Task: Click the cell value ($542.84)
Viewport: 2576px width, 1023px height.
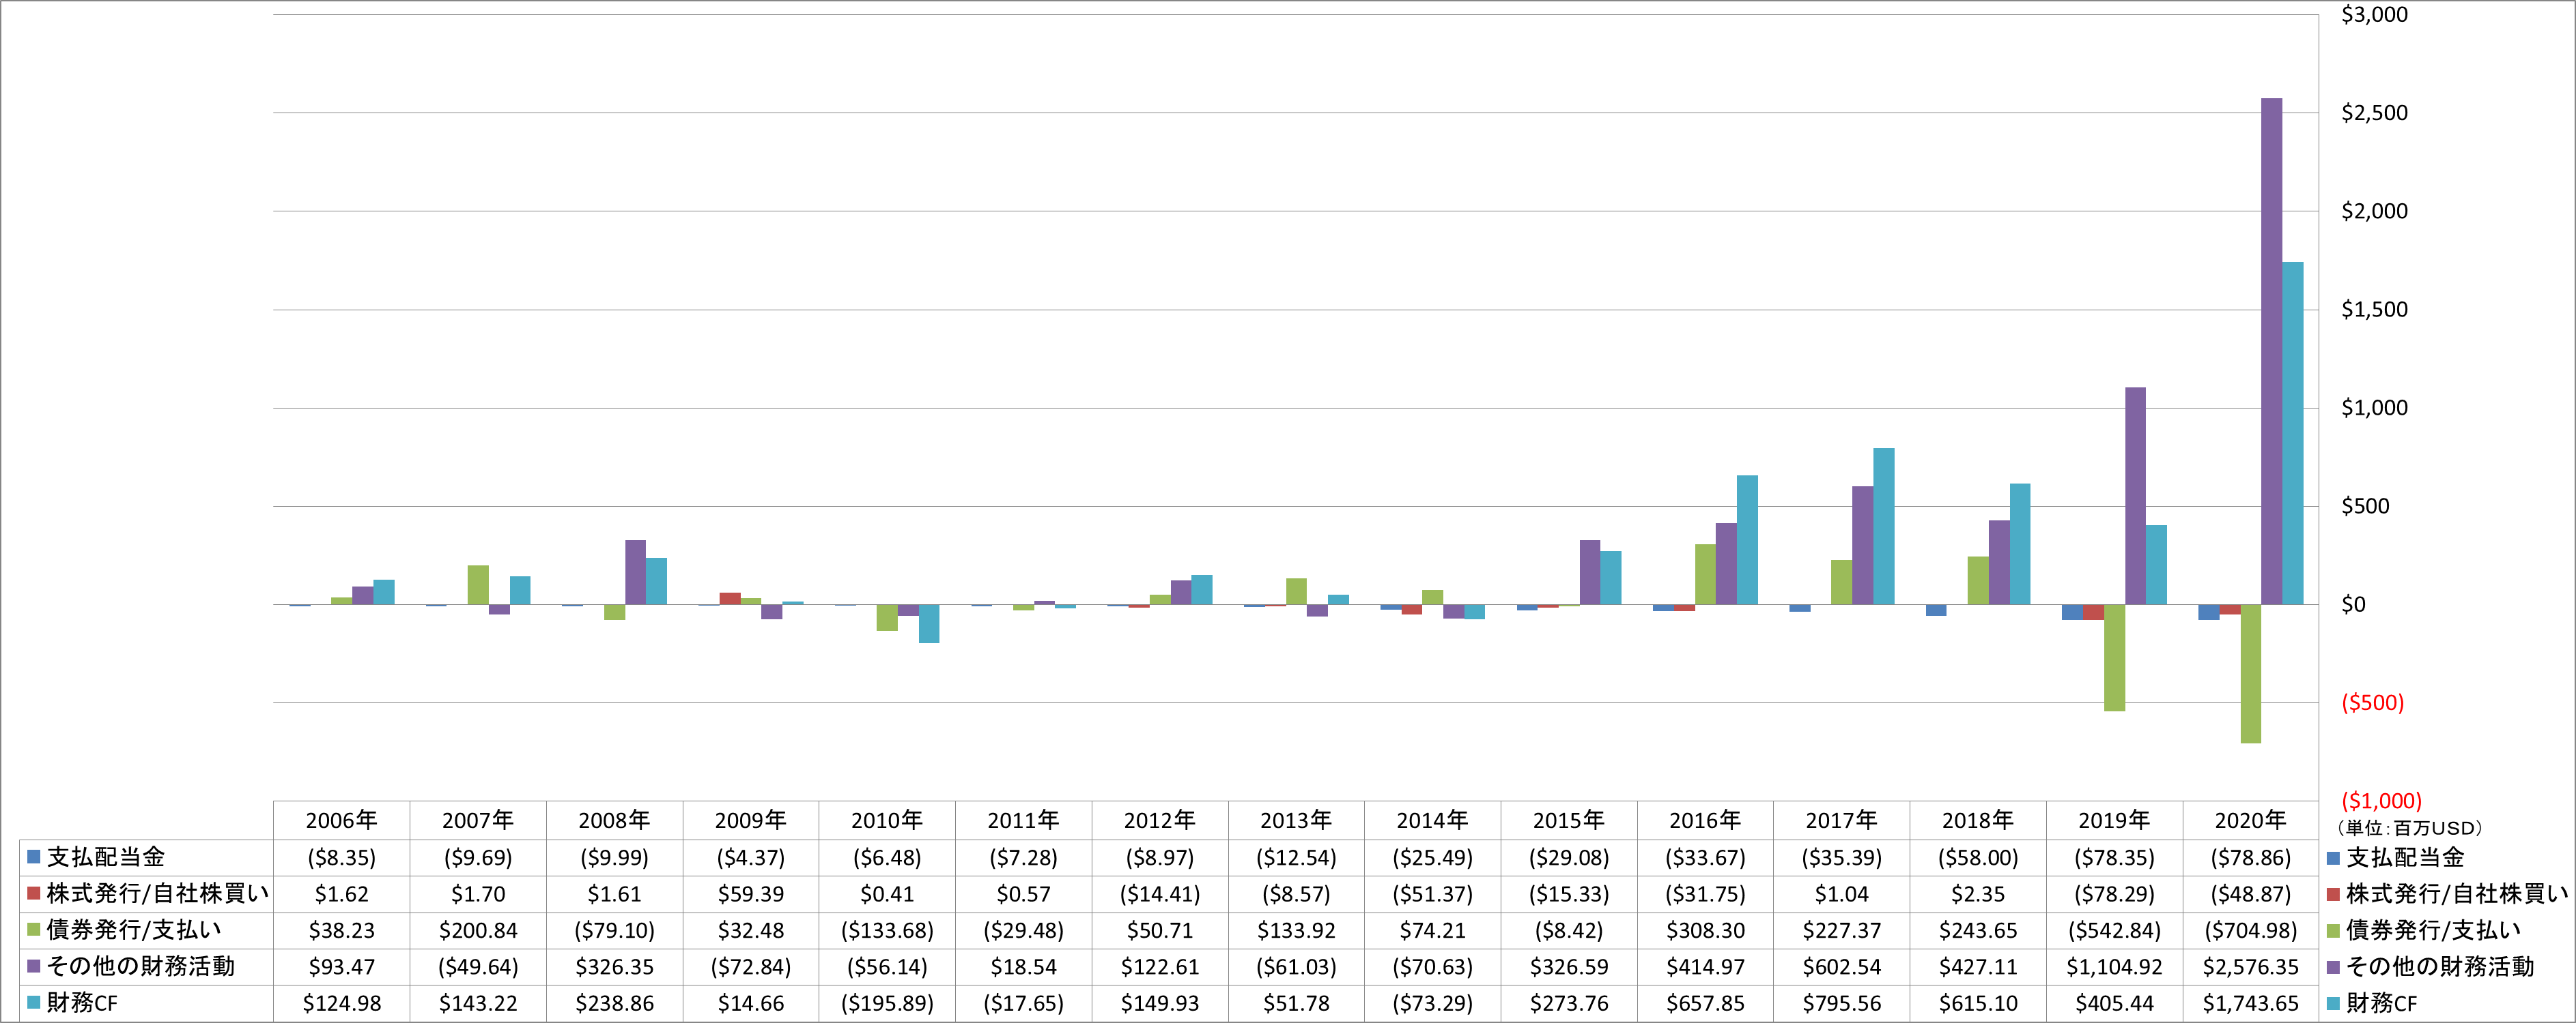Action: coord(2115,930)
